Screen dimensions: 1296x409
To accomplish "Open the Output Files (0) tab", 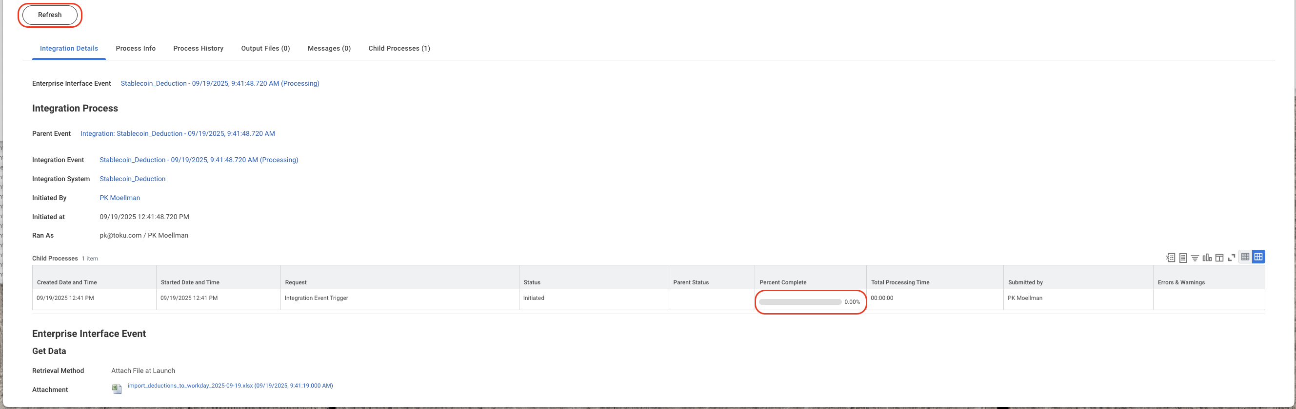I will coord(266,49).
